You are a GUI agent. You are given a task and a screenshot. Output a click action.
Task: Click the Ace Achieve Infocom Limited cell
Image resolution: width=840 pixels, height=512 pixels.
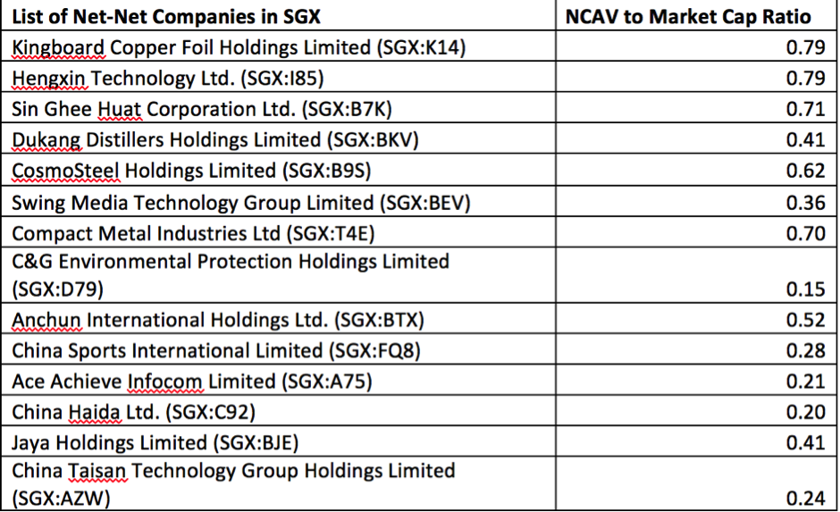(192, 382)
